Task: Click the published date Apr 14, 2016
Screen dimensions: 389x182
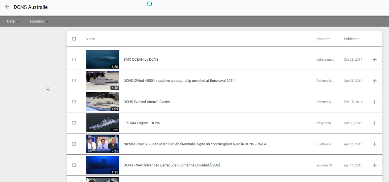Action: [x=353, y=165]
